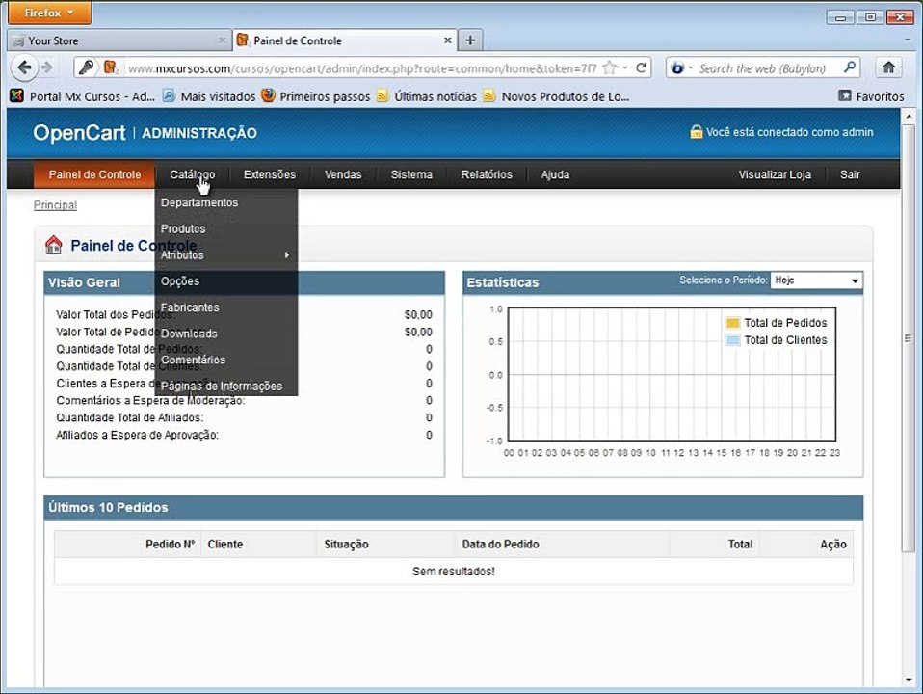Viewport: 923px width, 694px height.
Task: Click Total de Pedidos yellow legend swatch
Action: [x=732, y=323]
